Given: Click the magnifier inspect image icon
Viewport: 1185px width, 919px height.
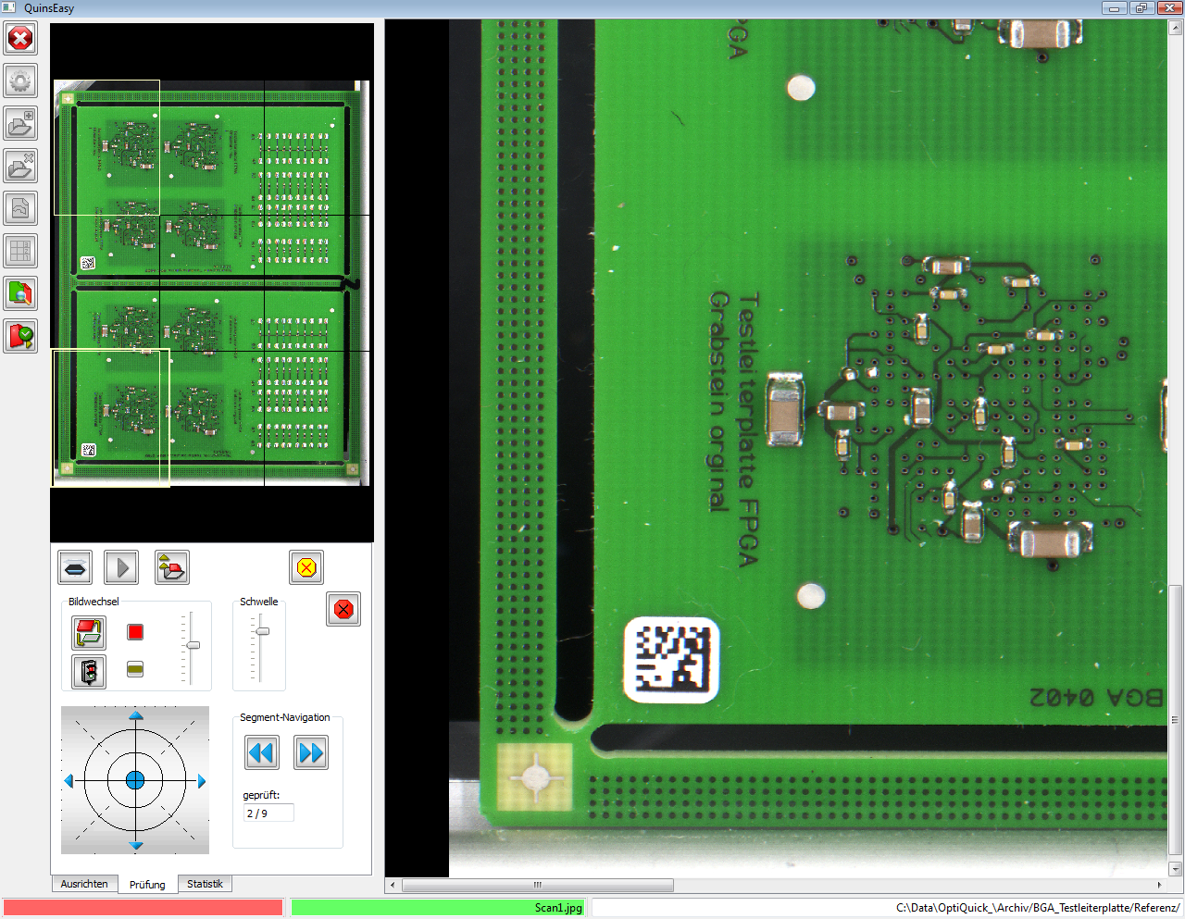Looking at the screenshot, I should click(20, 293).
